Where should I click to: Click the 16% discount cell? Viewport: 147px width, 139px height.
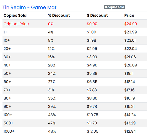click(51, 57)
